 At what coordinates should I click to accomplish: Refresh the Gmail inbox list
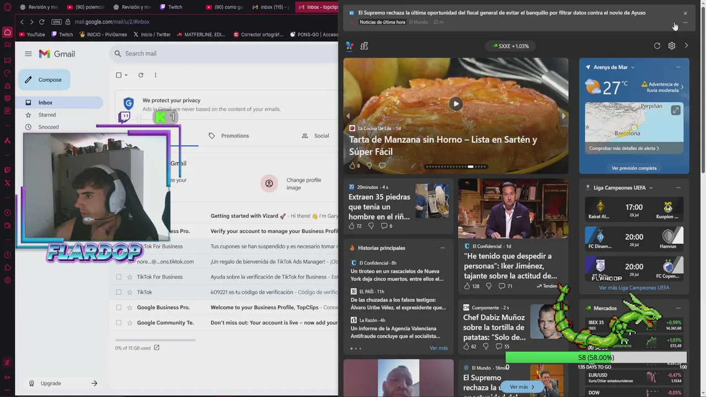141,75
